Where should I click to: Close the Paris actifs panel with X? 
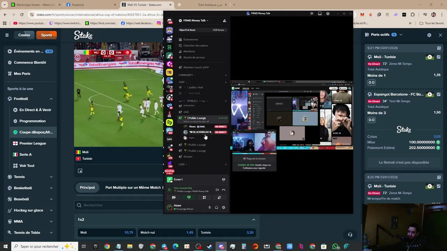(x=440, y=35)
